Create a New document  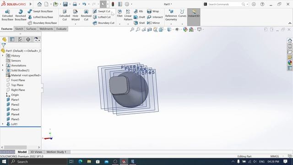pos(46,4)
